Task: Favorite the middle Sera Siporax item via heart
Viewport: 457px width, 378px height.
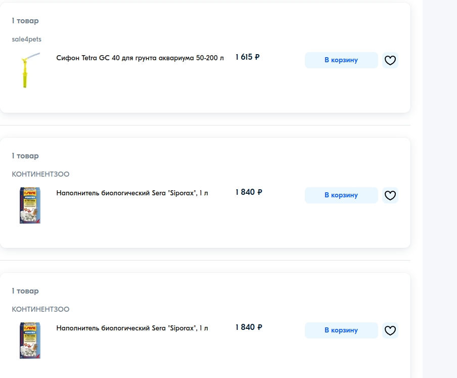Action: click(390, 195)
